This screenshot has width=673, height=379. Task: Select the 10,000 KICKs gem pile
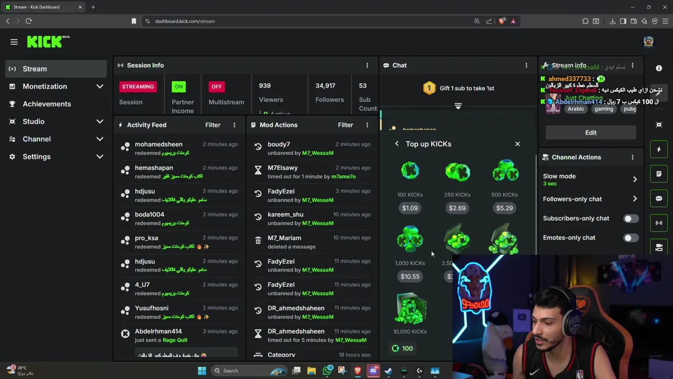pos(410,309)
